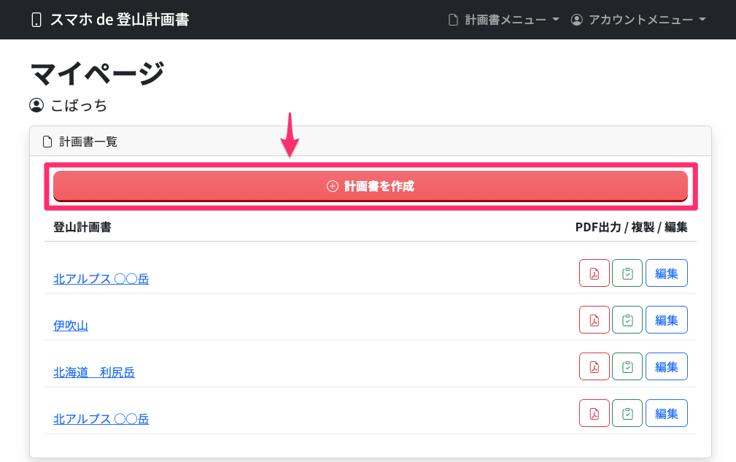Duplicate the 伊吹山 plan via clipboard icon
The height and width of the screenshot is (462, 736).
click(x=627, y=320)
